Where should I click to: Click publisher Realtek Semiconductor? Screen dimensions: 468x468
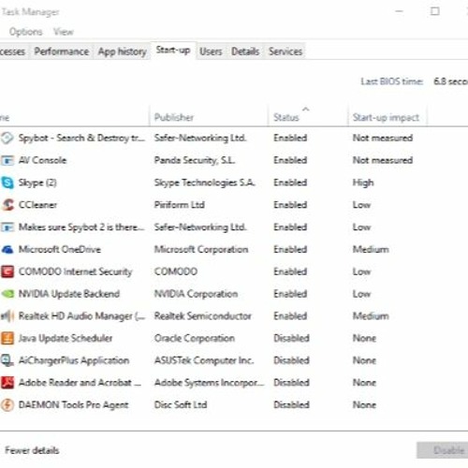(x=203, y=316)
